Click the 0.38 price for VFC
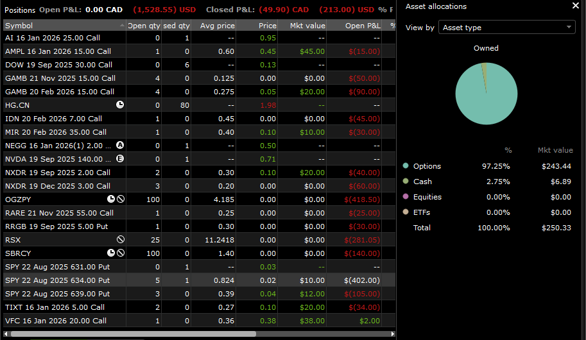The height and width of the screenshot is (340, 586). (x=268, y=320)
